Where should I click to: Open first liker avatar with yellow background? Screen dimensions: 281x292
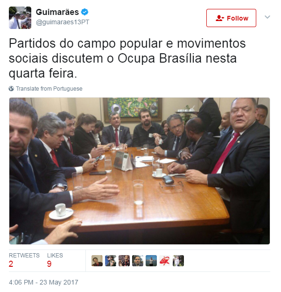click(97, 261)
